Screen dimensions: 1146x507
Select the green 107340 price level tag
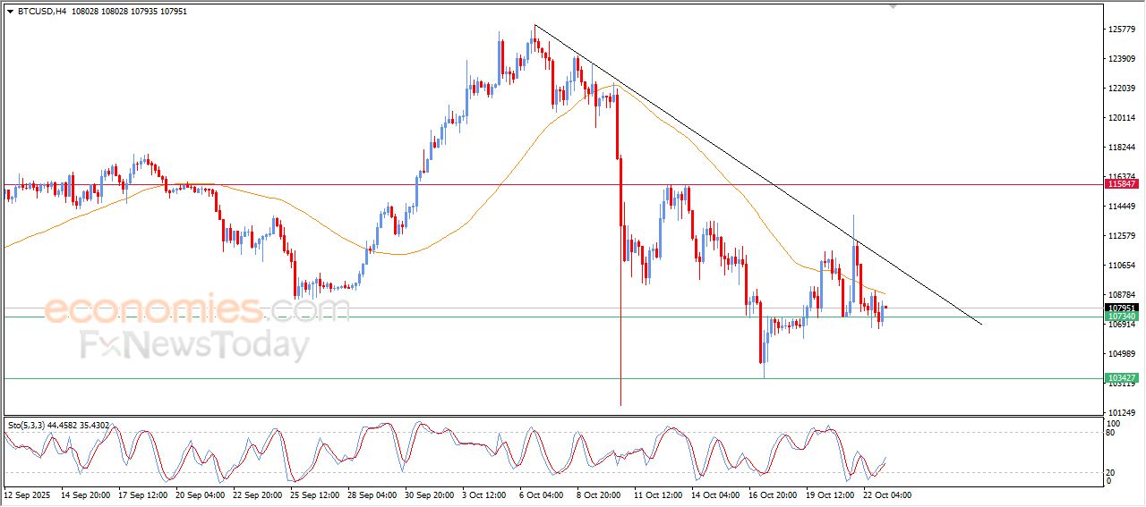pos(1122,317)
